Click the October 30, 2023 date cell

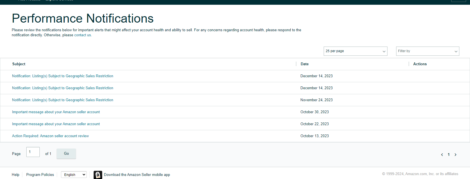[314, 112]
